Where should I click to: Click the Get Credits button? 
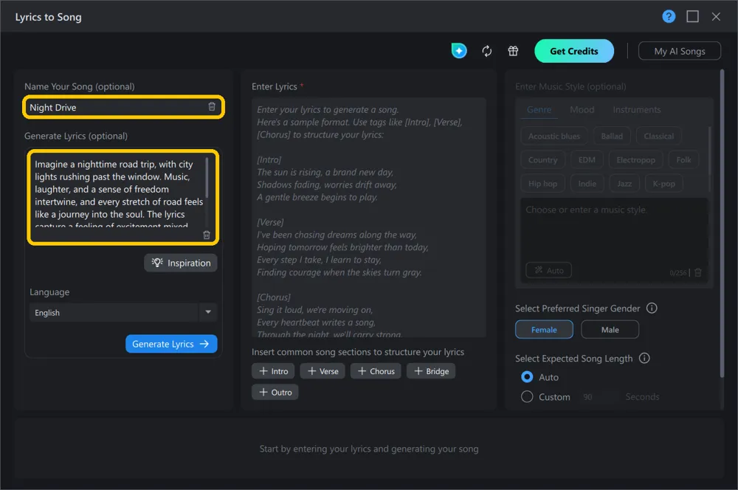tap(573, 51)
